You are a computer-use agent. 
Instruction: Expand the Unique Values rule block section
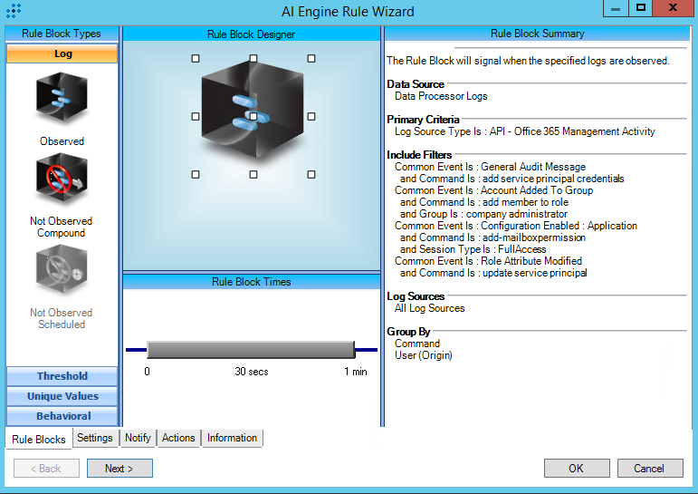(x=62, y=396)
